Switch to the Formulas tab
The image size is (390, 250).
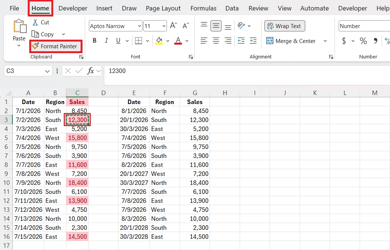[204, 8]
